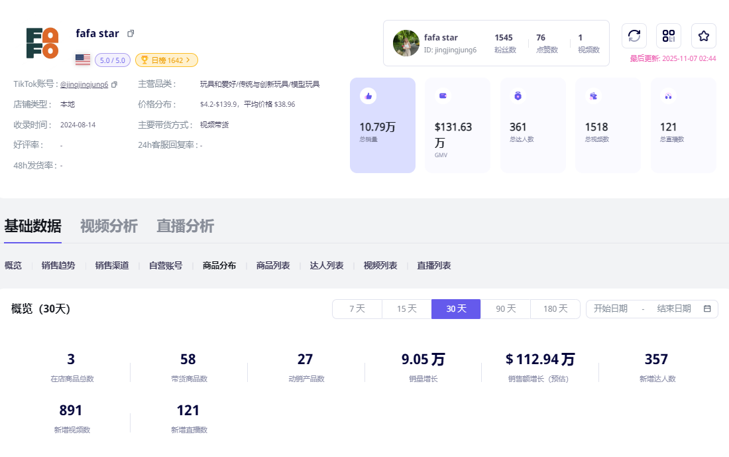729x457 pixels.
Task: Copy shop name fafa star icon
Action: coord(131,34)
